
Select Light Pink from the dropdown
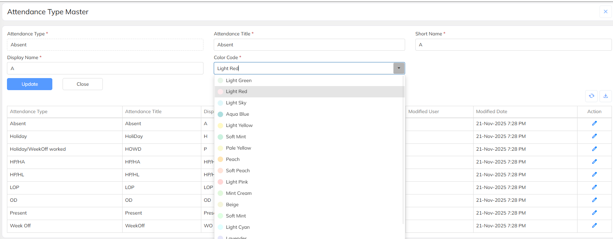(x=237, y=182)
